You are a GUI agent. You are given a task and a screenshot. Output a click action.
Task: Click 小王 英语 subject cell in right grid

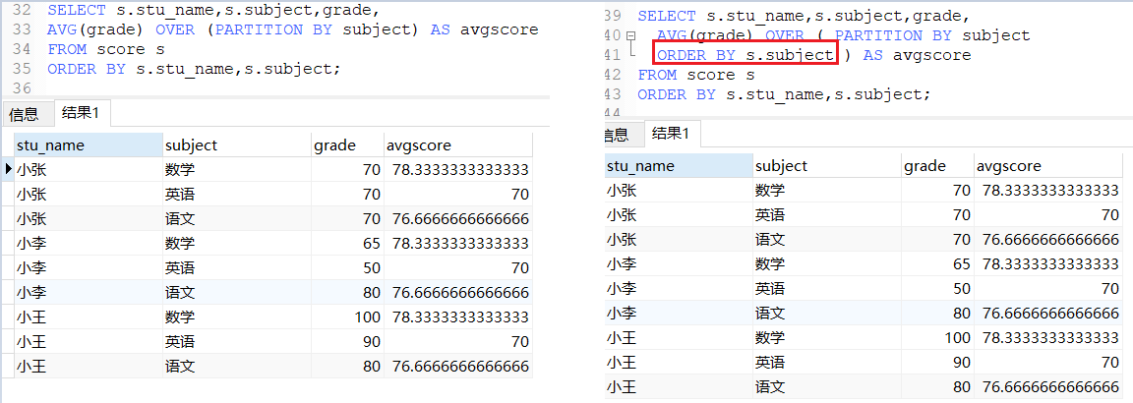[x=826, y=362]
